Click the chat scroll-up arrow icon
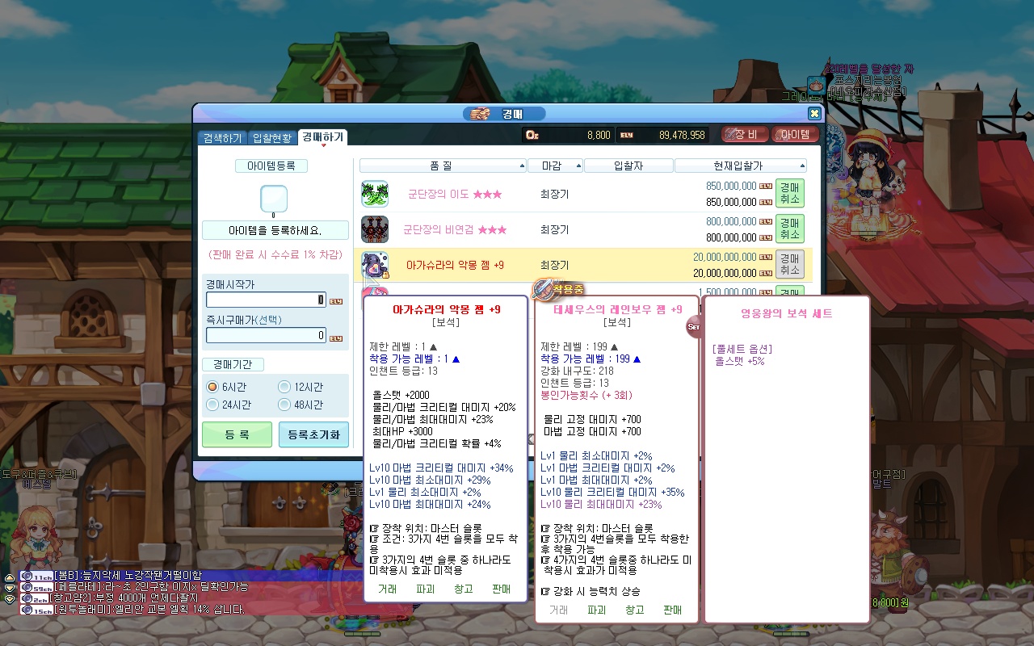 (x=9, y=577)
